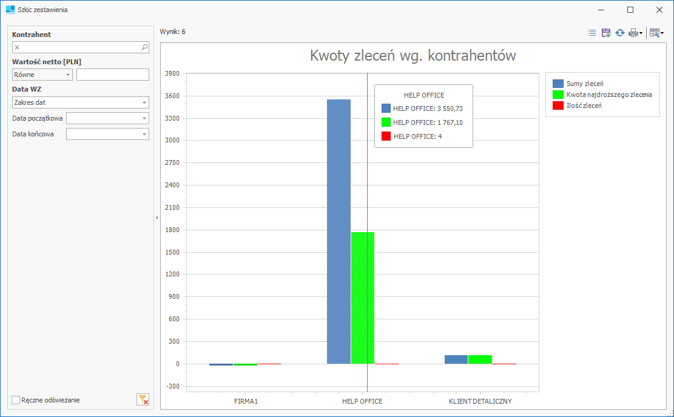Click the purple save/export icon
The height and width of the screenshot is (417, 674).
[605, 33]
